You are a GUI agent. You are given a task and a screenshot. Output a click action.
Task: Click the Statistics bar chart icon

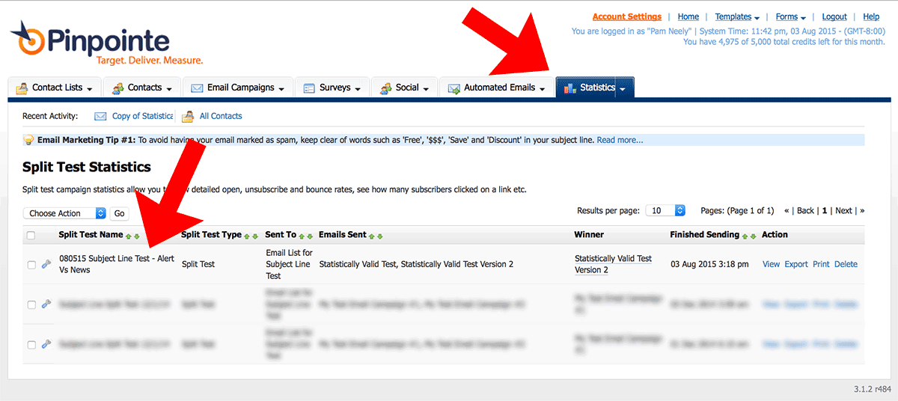[x=570, y=88]
